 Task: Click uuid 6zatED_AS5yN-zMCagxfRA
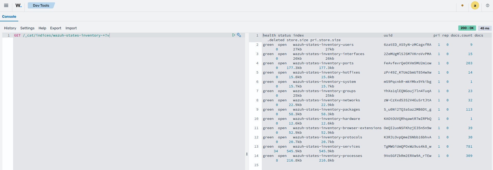[408, 44]
